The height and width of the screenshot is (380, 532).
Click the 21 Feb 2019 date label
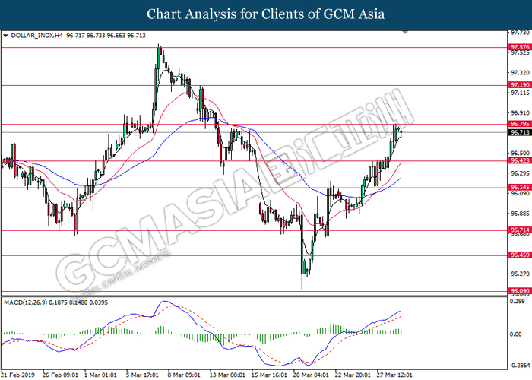point(18,375)
